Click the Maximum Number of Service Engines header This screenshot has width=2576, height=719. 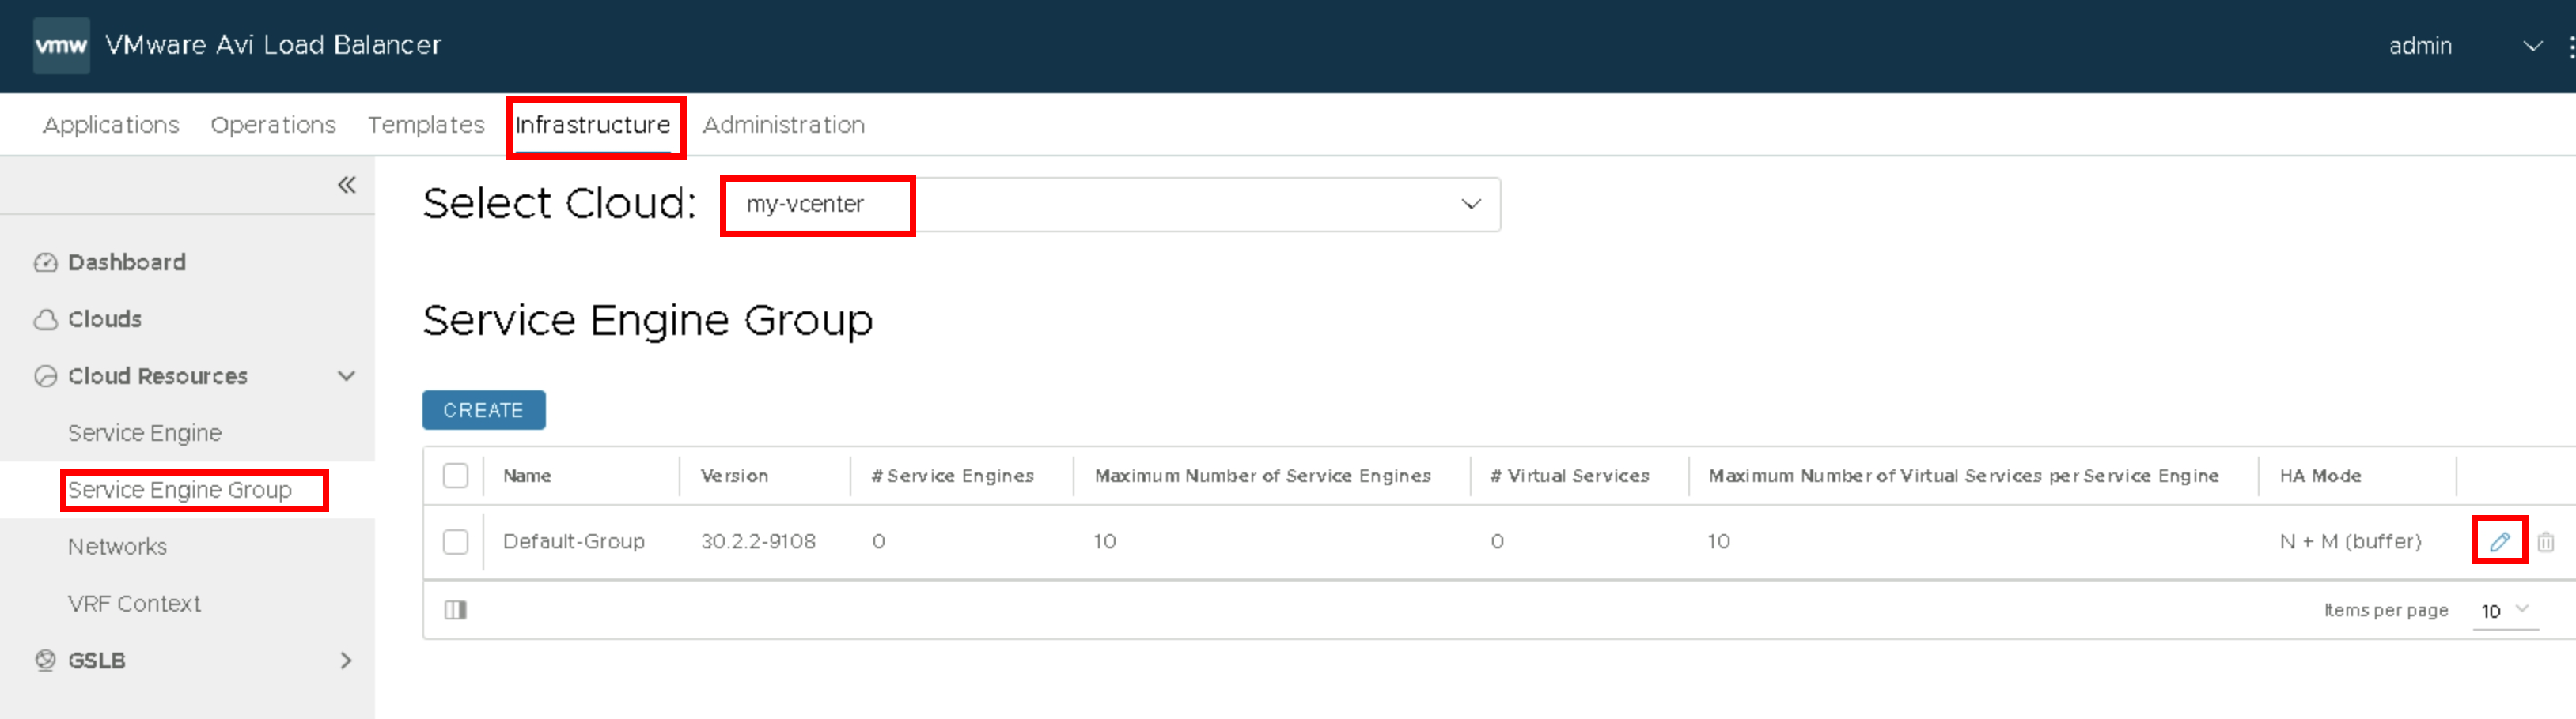click(x=1263, y=476)
